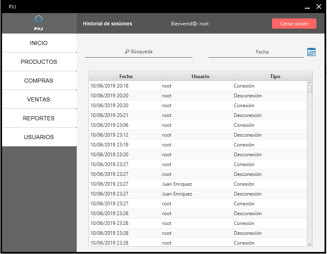Close the PVJ window
327x254 pixels.
319,7
